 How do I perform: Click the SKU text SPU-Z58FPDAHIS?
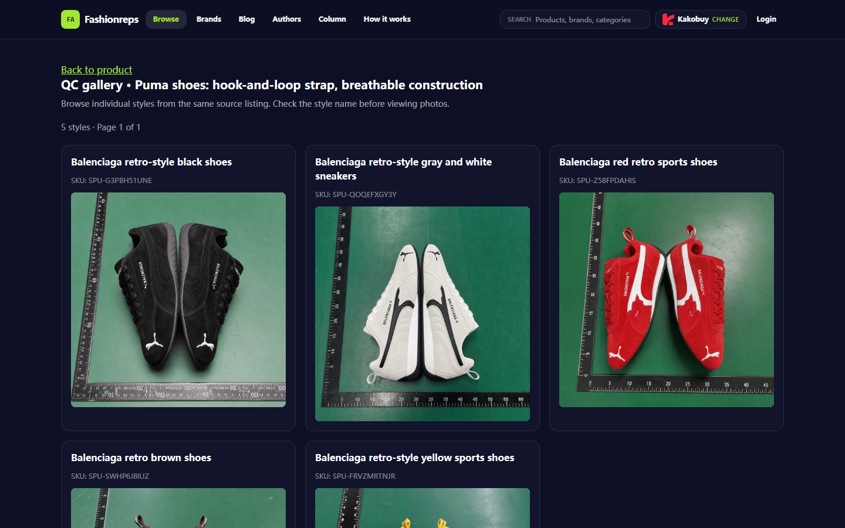(x=597, y=181)
